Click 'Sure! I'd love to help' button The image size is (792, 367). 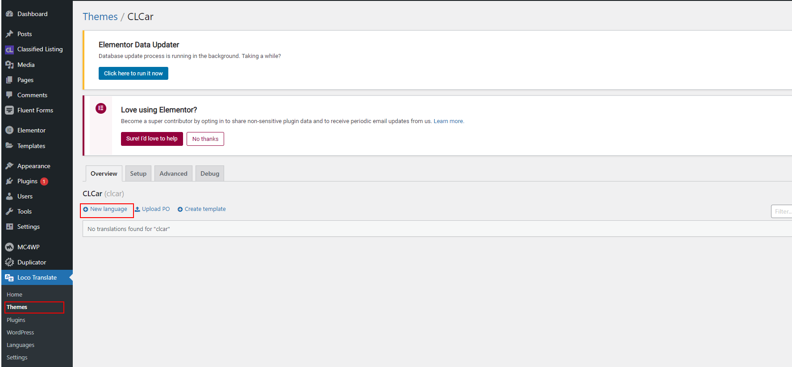point(152,139)
